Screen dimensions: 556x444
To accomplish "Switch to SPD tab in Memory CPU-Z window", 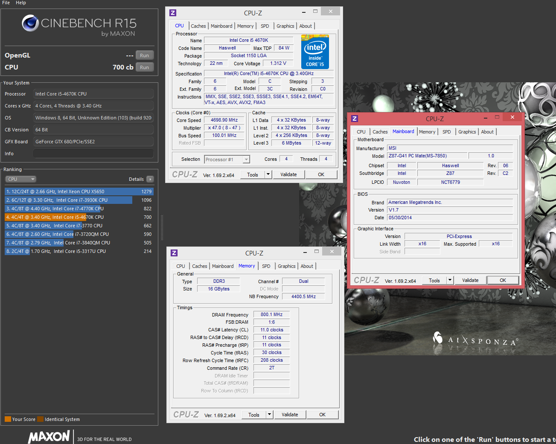I will pos(266,266).
